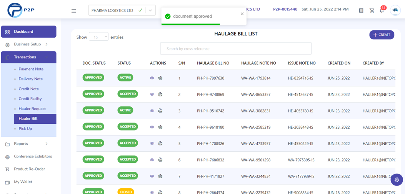Open the floating settings gear button

click(x=397, y=179)
